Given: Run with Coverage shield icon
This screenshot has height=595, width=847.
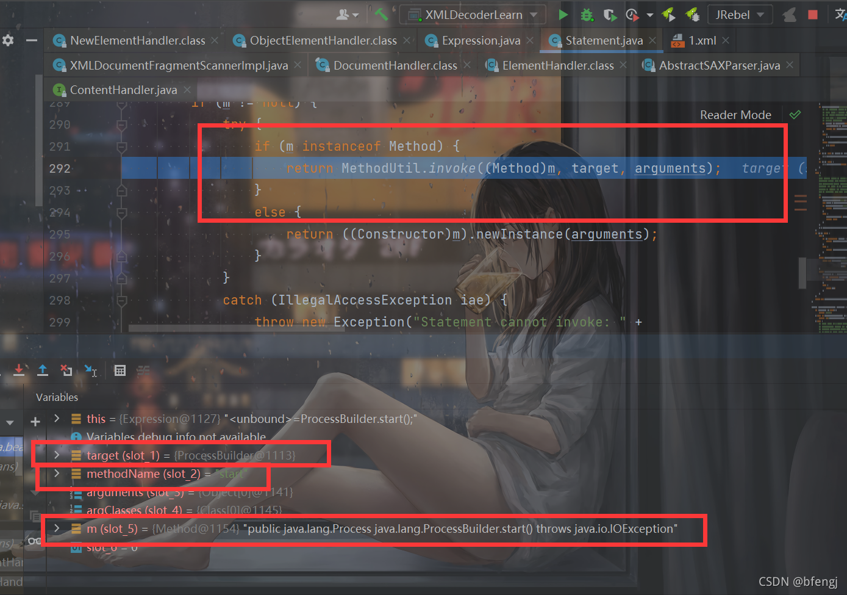Looking at the screenshot, I should click(610, 15).
